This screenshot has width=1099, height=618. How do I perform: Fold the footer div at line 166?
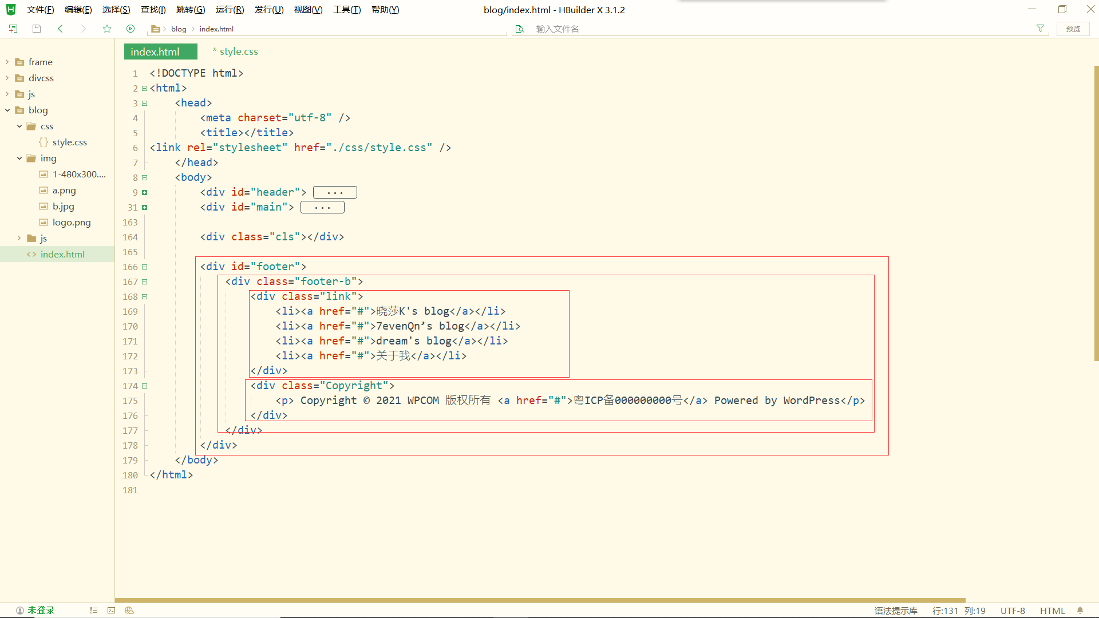[x=145, y=267]
